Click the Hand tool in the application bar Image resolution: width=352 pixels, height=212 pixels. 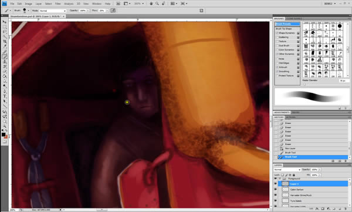[151, 4]
